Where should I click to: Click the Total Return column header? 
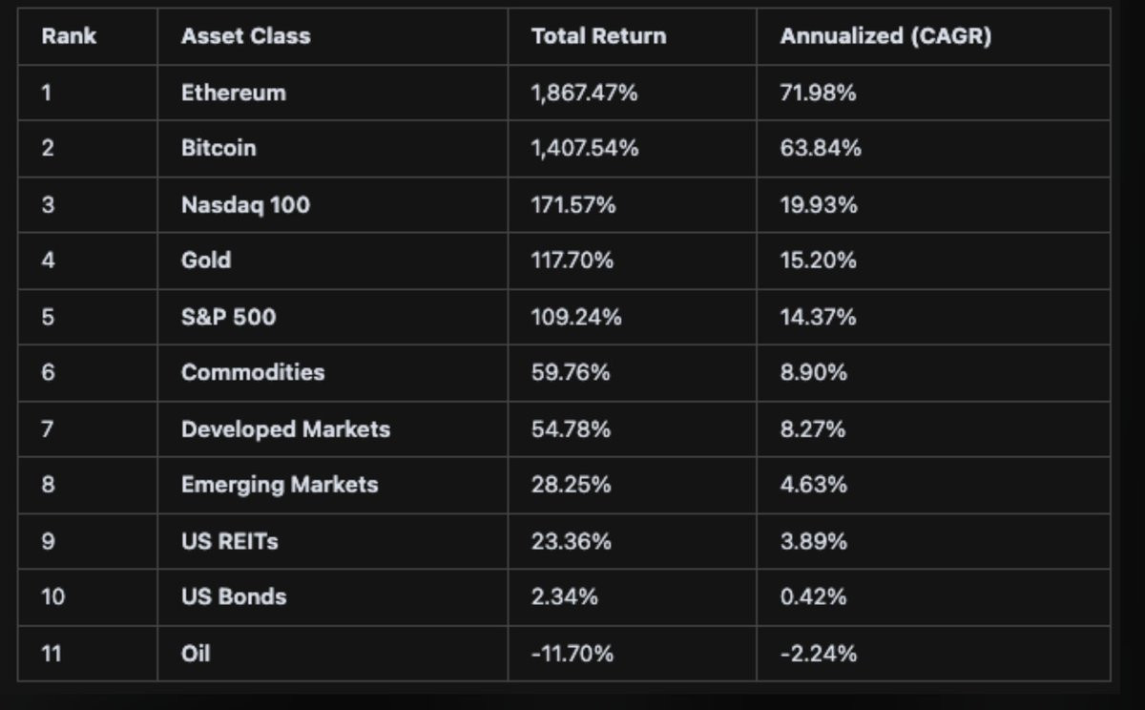(598, 36)
